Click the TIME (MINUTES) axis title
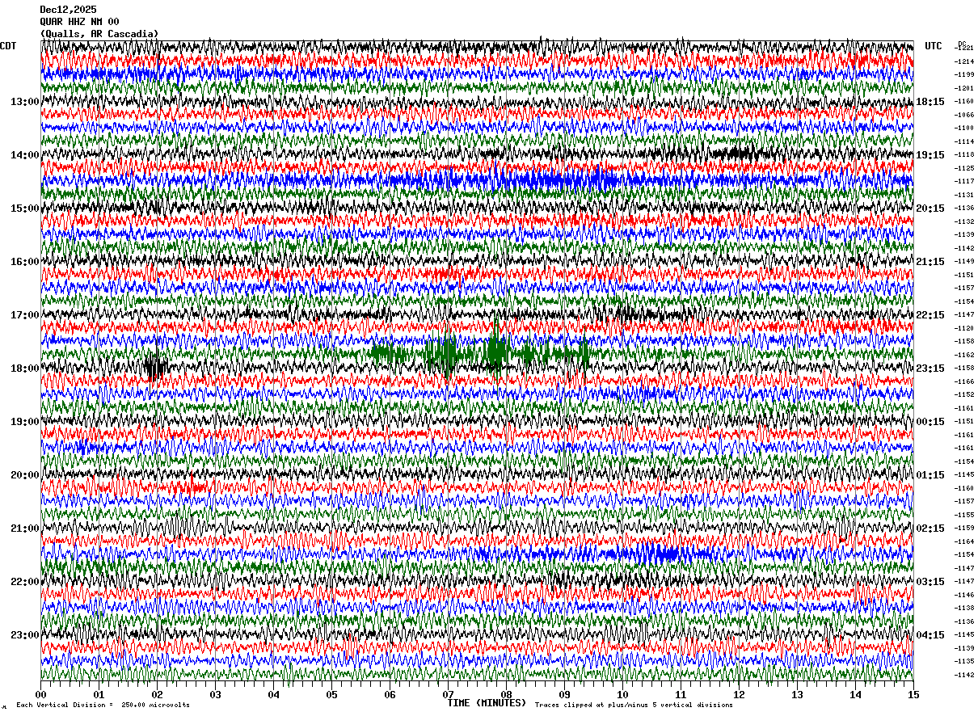Viewport: 978px width, 716px height. pyautogui.click(x=487, y=703)
